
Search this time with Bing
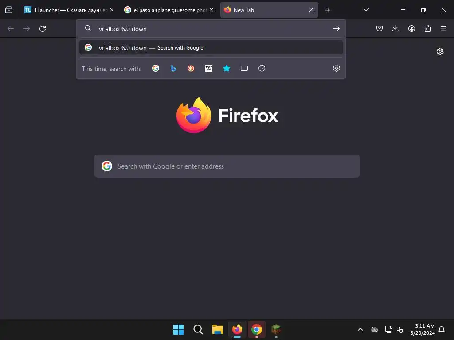pos(173,69)
